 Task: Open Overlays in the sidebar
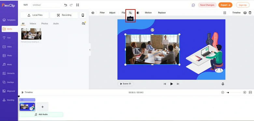[x=8, y=82]
